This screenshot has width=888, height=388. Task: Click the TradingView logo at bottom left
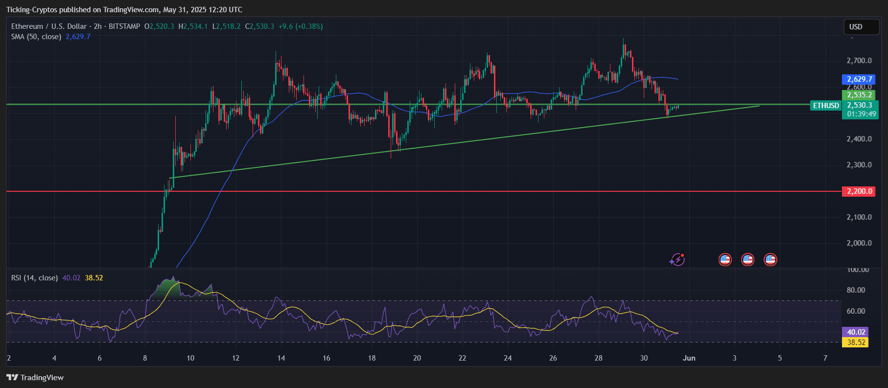(35, 377)
